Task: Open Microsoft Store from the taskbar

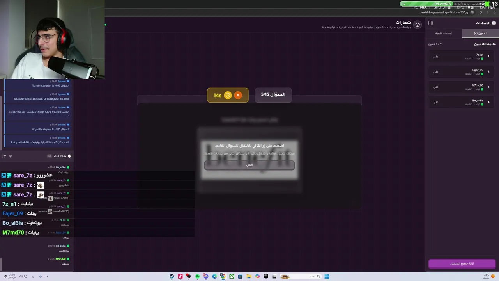Action: pyautogui.click(x=240, y=276)
